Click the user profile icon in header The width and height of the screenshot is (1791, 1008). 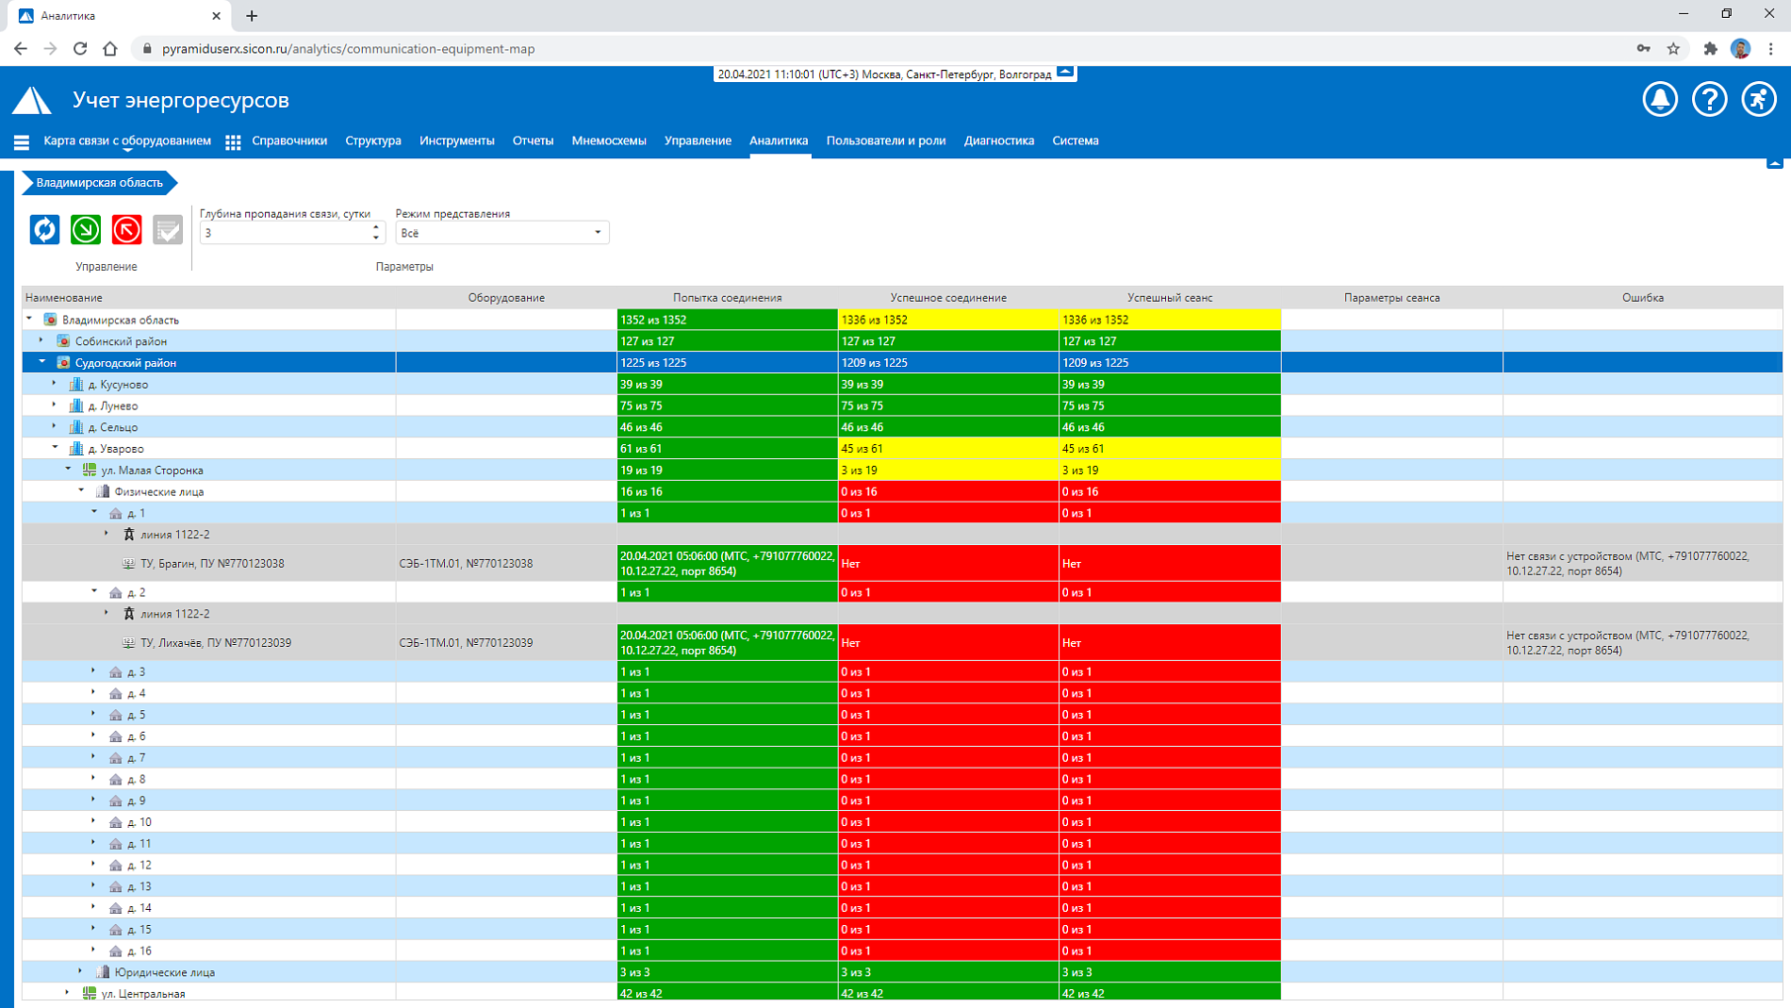[x=1758, y=99]
